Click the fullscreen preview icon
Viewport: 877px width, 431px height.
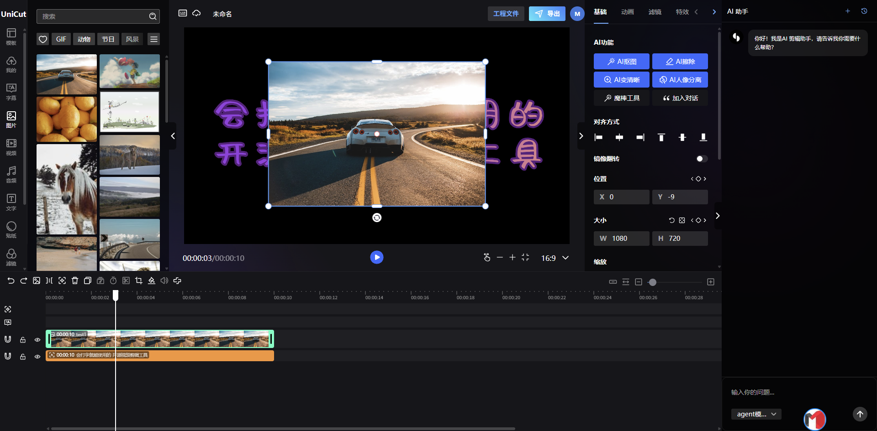pyautogui.click(x=525, y=258)
